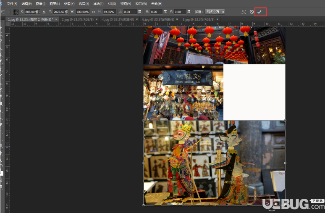Click the vertical skew V field
The width and height of the screenshot is (325, 213).
point(180,12)
